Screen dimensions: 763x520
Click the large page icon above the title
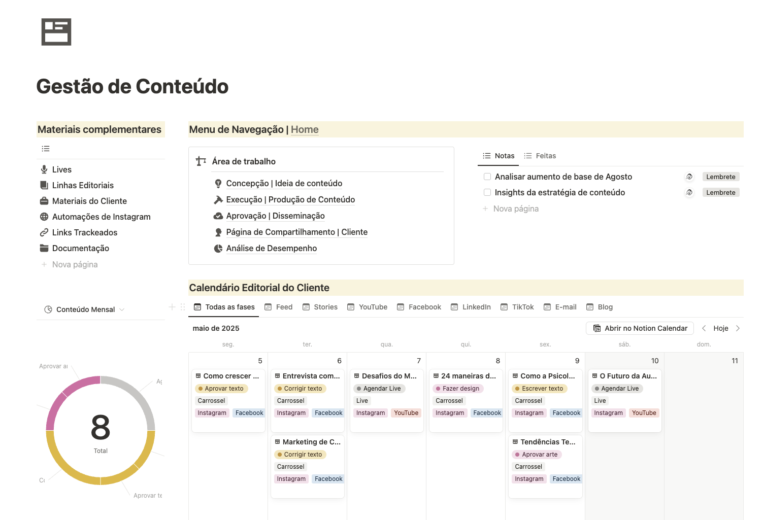pos(56,32)
